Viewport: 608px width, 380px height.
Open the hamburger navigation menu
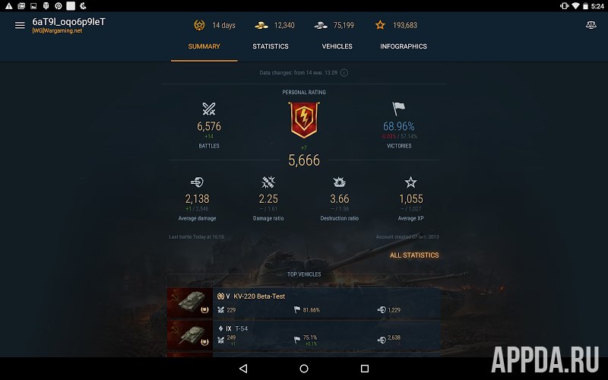pyautogui.click(x=20, y=25)
